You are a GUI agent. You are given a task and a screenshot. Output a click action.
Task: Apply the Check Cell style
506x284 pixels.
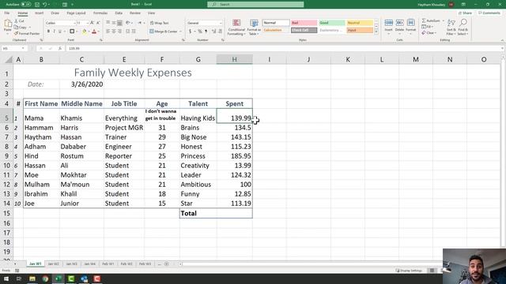click(x=304, y=30)
